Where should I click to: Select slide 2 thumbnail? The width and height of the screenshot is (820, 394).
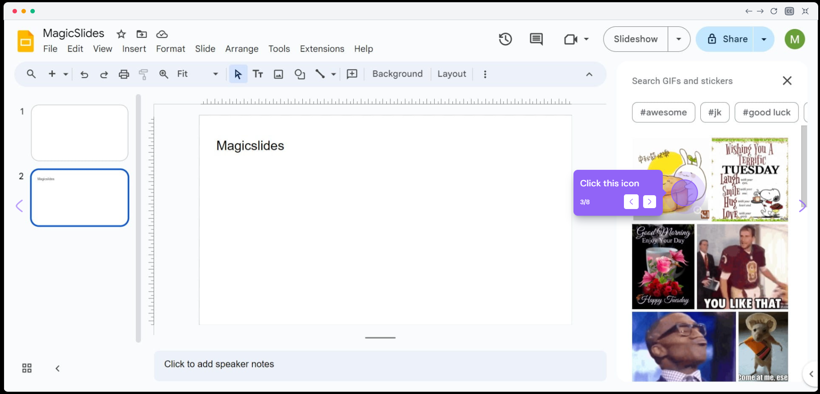pyautogui.click(x=79, y=197)
